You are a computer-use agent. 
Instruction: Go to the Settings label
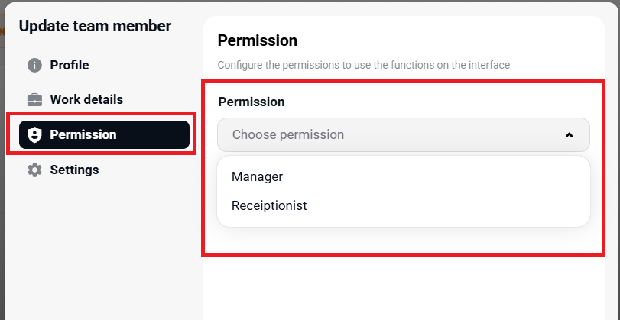[74, 170]
